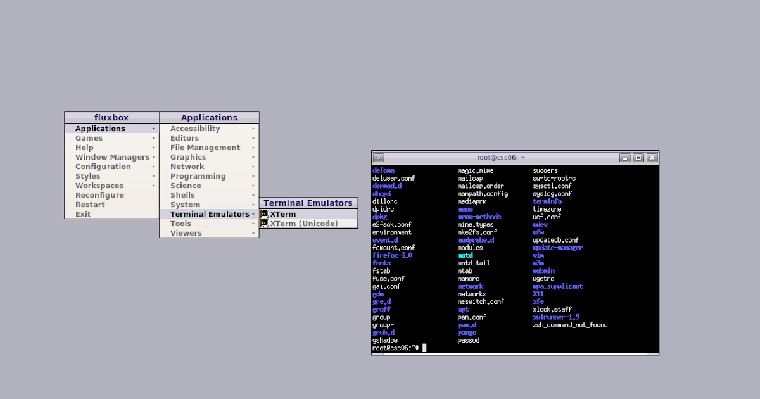Open the Games submenu

click(111, 138)
